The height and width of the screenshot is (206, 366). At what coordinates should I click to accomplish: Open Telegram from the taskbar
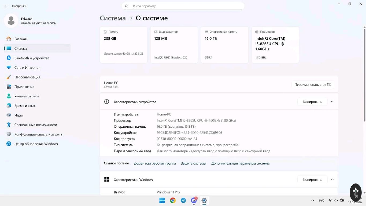pyautogui.click(x=183, y=200)
